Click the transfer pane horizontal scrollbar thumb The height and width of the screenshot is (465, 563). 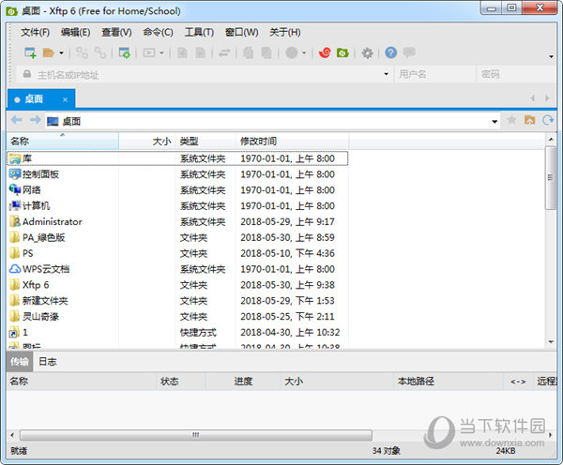pyautogui.click(x=196, y=435)
